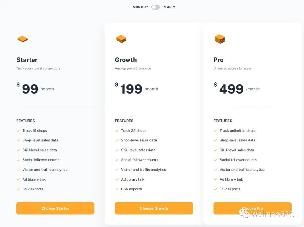
Task: Click the Pro plan stacked-layers icon
Action: pyautogui.click(x=220, y=39)
